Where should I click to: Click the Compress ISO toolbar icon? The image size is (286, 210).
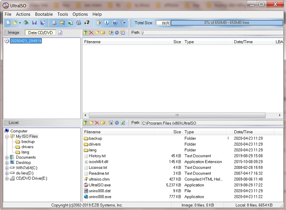(62, 23)
